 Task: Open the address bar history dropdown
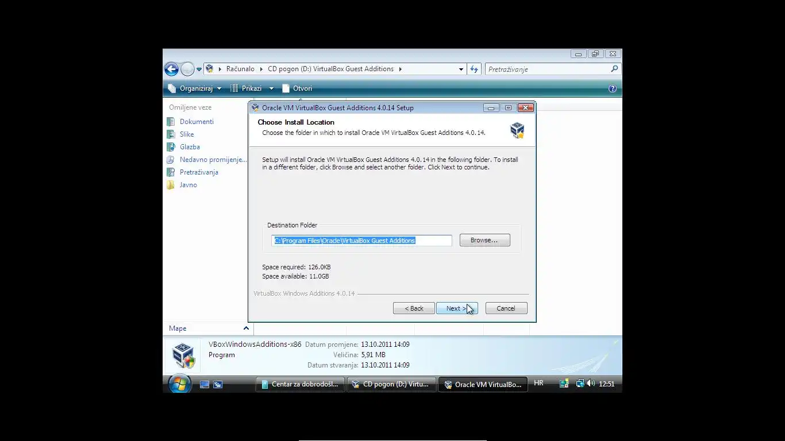click(461, 69)
